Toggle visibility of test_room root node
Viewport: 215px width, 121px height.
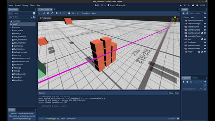point(205,17)
